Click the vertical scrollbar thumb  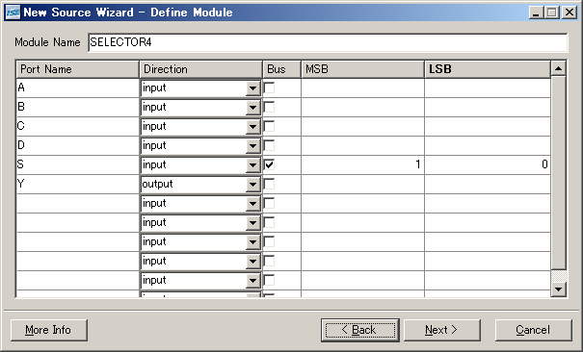coord(559,173)
